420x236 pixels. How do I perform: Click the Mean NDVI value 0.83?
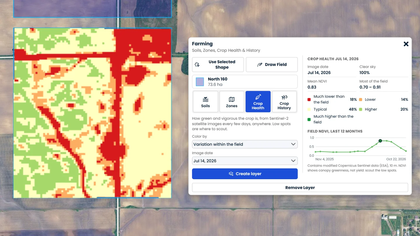click(312, 87)
